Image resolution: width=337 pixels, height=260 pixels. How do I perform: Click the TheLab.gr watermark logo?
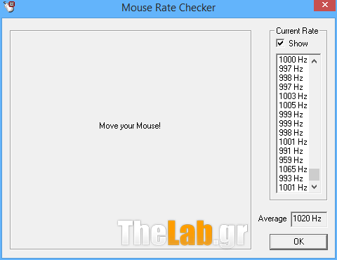[183, 233]
